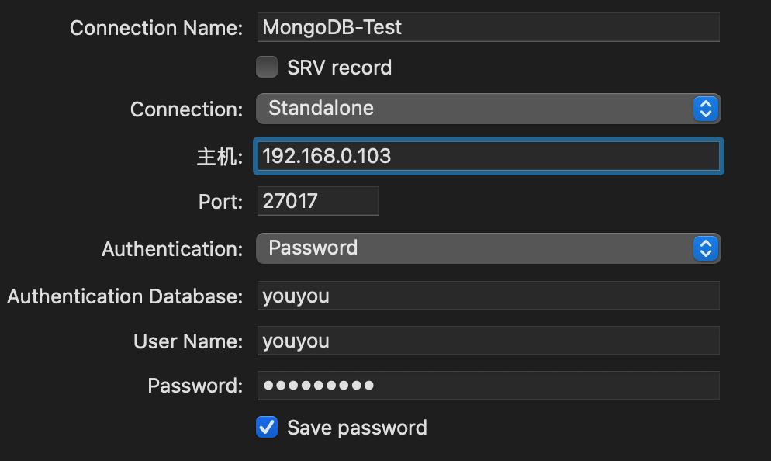The width and height of the screenshot is (771, 461).
Task: Click the "主机:" host label
Action: pos(220,157)
